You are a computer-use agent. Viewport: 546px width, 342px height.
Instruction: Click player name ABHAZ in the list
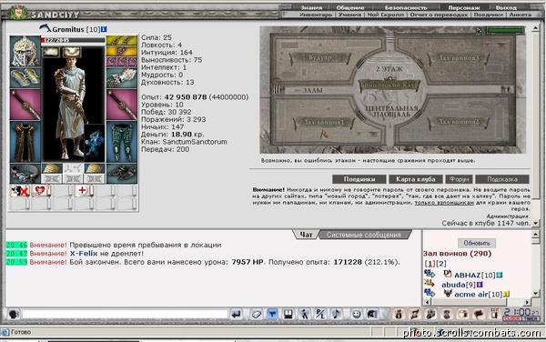pos(468,276)
